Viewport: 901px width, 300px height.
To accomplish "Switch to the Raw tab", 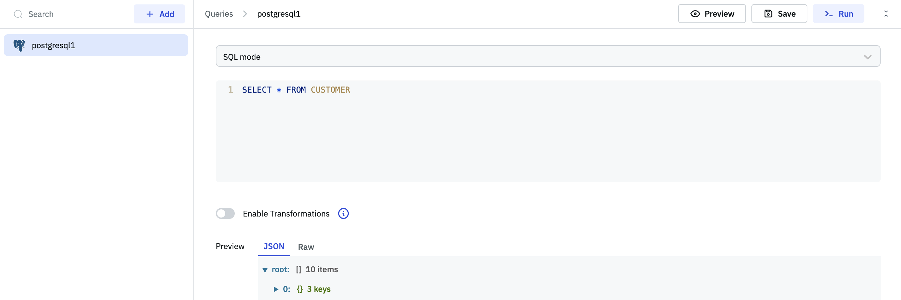I will 306,247.
